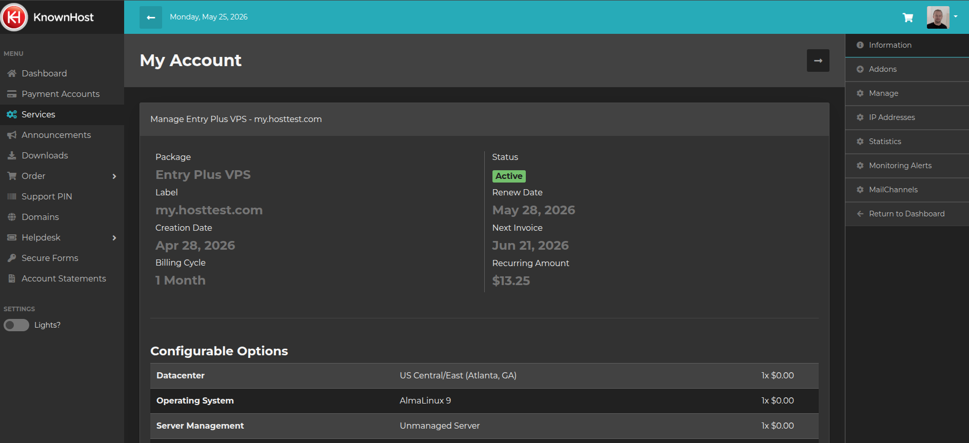Click the Entry Plus VPS package name
Viewport: 969px width, 443px height.
coord(203,175)
